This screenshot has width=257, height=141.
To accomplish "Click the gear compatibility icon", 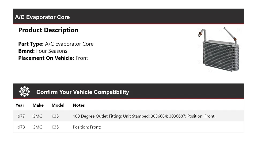I will (x=24, y=92).
